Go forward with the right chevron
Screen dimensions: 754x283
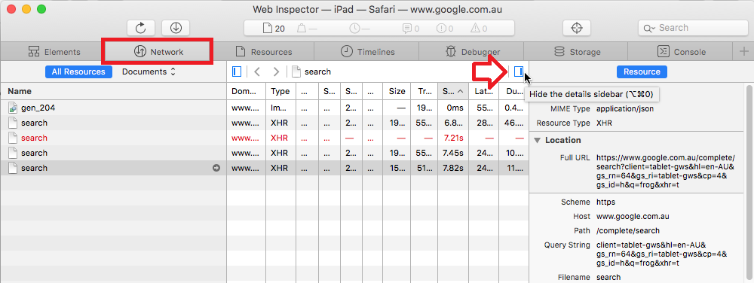276,72
